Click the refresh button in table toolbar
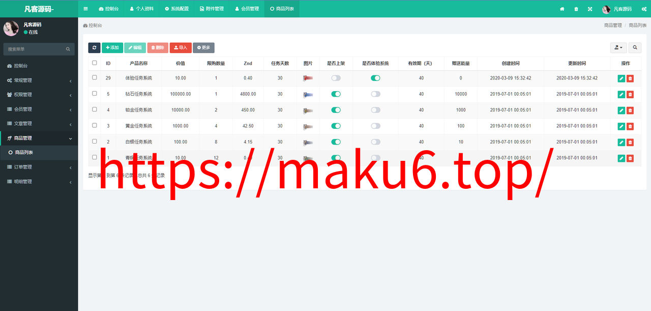651x311 pixels. click(x=94, y=47)
